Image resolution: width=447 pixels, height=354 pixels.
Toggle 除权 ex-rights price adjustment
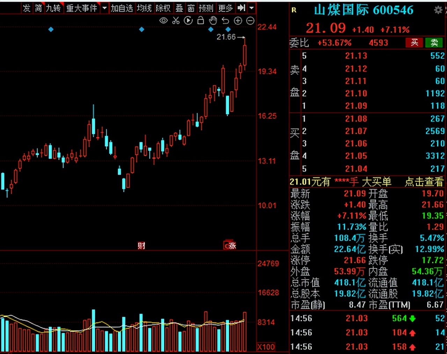163,8
